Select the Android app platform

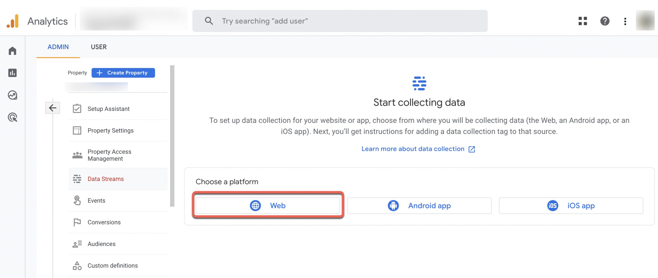(x=419, y=205)
